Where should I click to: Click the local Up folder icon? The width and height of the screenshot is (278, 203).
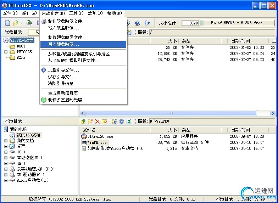tap(83, 121)
